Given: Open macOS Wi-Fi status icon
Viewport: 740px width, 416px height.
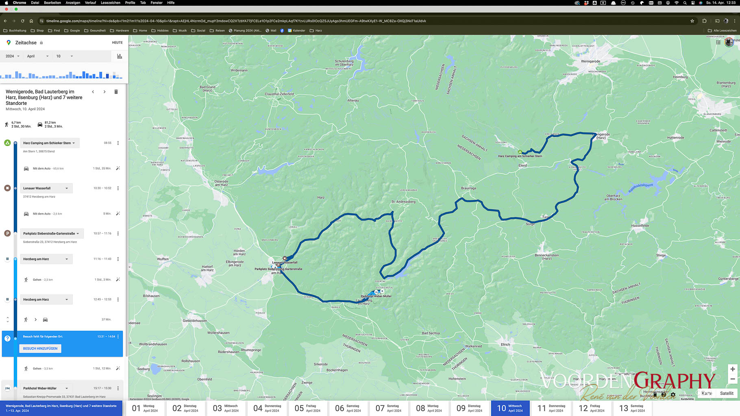Looking at the screenshot, I should click(677, 2).
